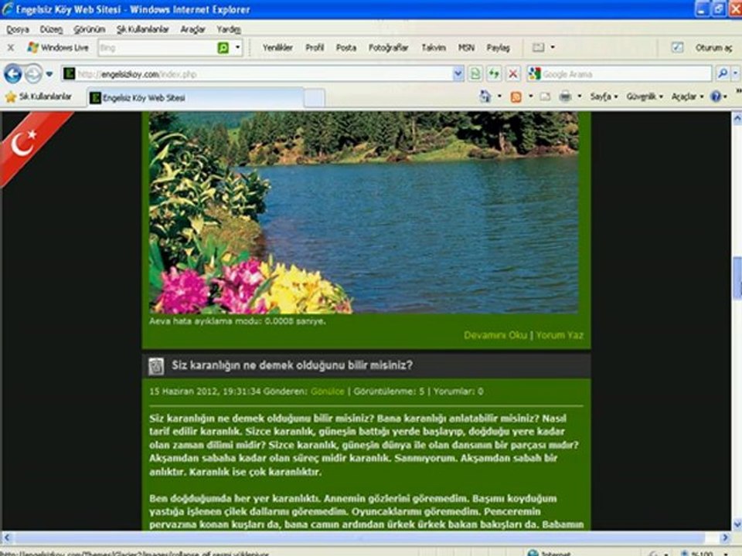The height and width of the screenshot is (556, 742).
Task: Open the Düzen menu
Action: point(51,29)
